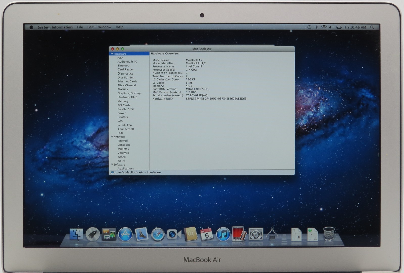This screenshot has height=273, width=404.
Task: Open Mail stamp icon in Dock
Action: tap(141, 234)
